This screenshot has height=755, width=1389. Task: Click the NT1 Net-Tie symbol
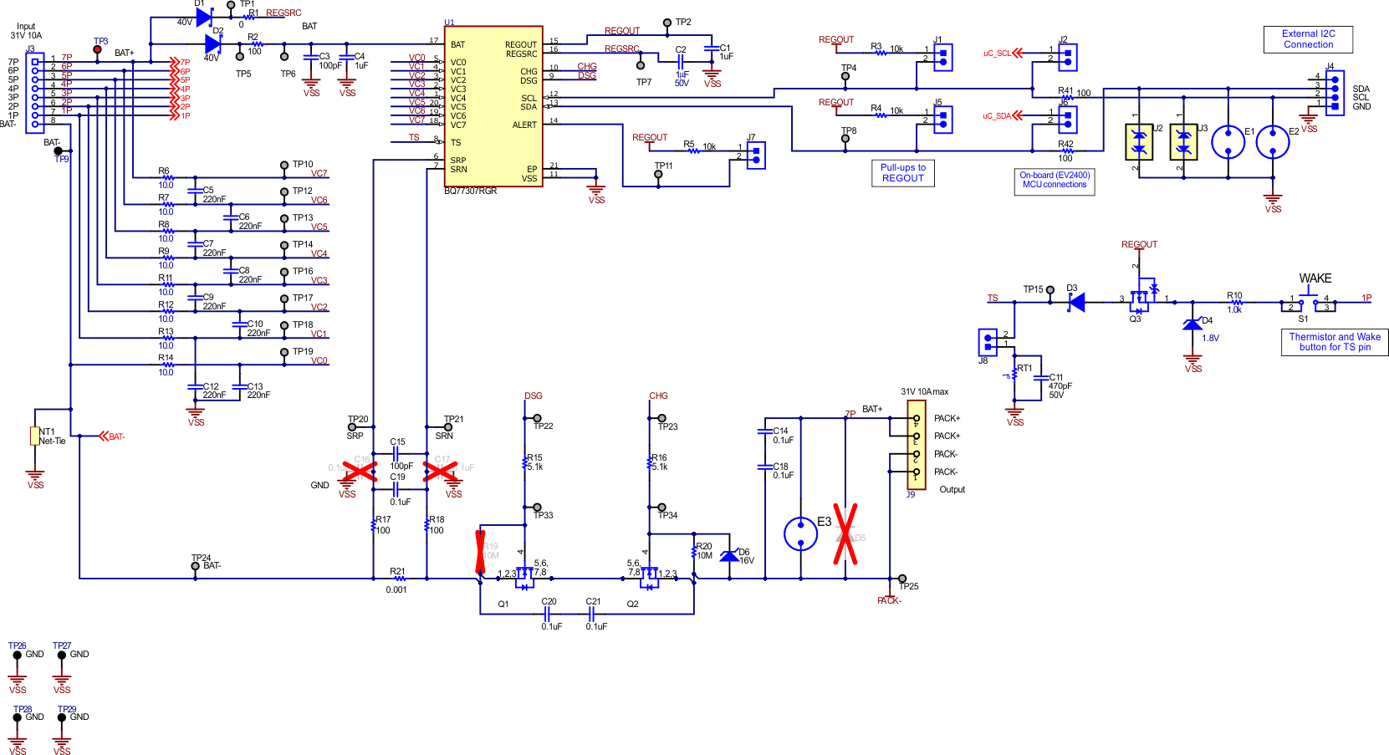pos(35,436)
